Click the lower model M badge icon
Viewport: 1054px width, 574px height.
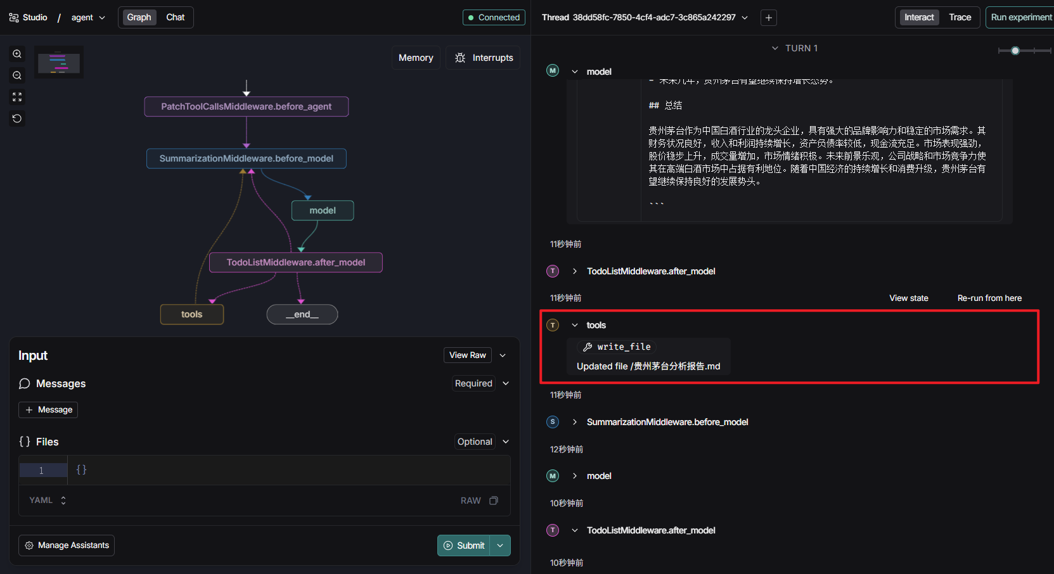[x=553, y=476]
